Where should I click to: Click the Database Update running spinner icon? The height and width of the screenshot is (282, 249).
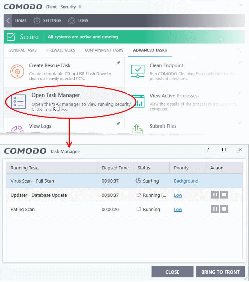coord(138,195)
